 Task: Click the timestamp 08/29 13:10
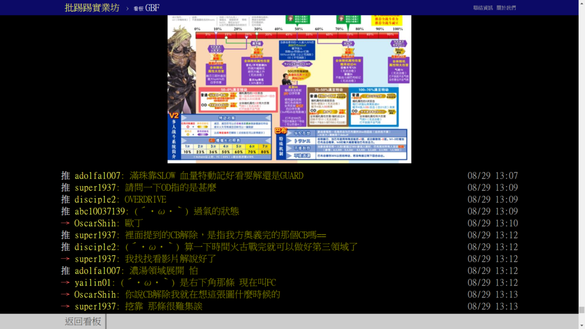(492, 223)
